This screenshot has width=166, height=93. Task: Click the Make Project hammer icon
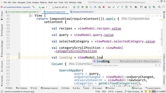tap(33, 7)
